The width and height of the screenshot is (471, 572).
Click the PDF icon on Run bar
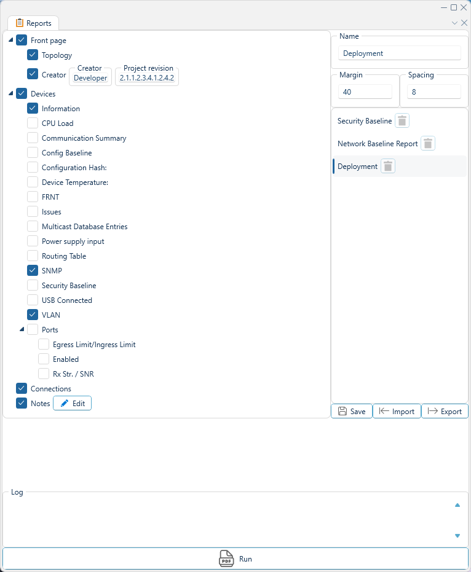coord(226,559)
